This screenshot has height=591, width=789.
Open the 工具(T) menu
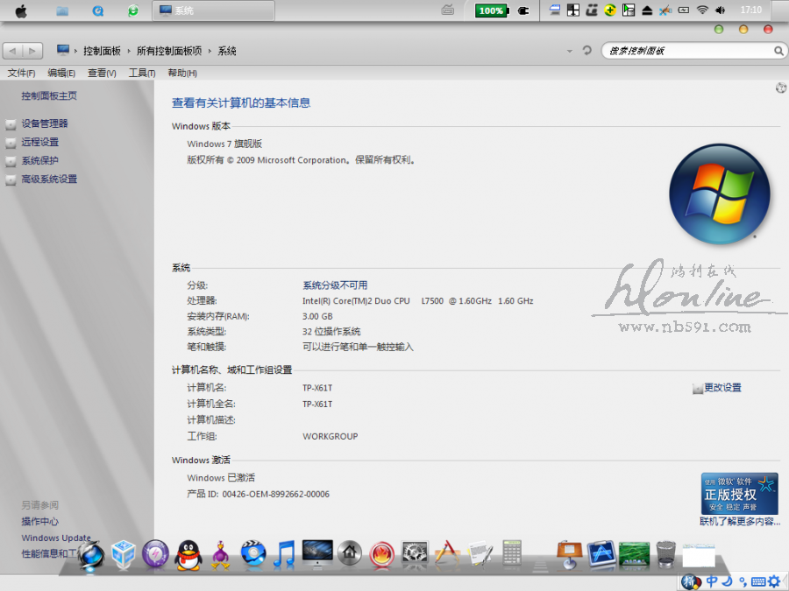click(141, 74)
